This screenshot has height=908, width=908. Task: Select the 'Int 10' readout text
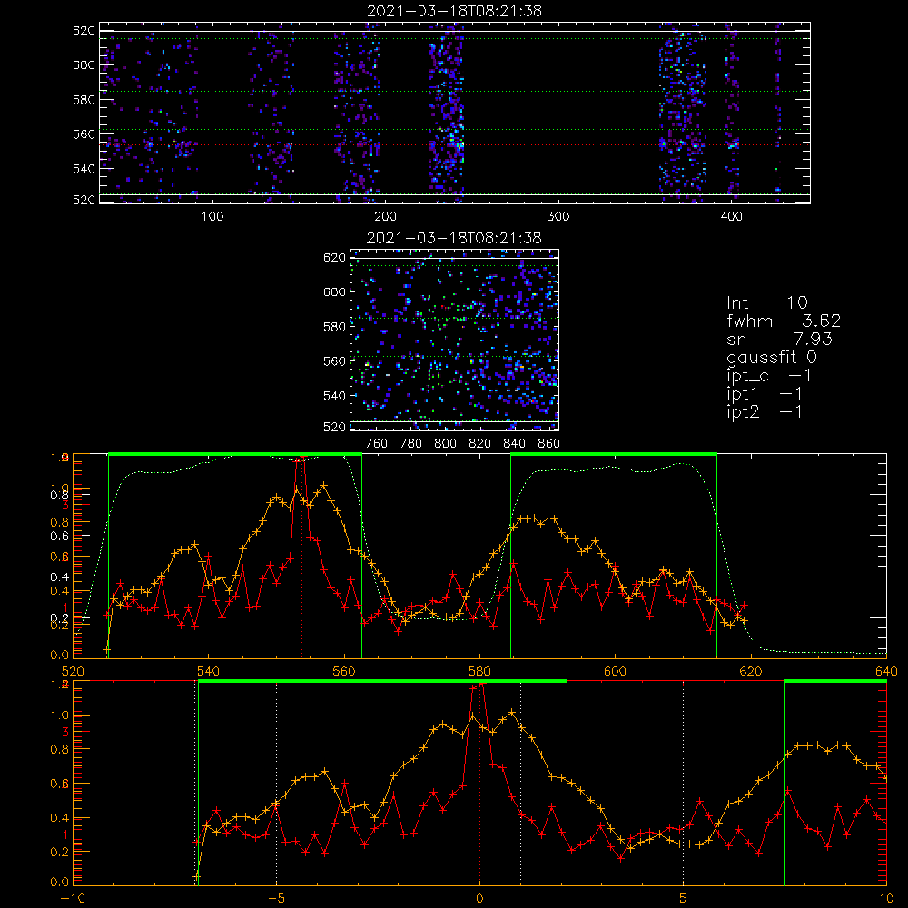pyautogui.click(x=766, y=302)
